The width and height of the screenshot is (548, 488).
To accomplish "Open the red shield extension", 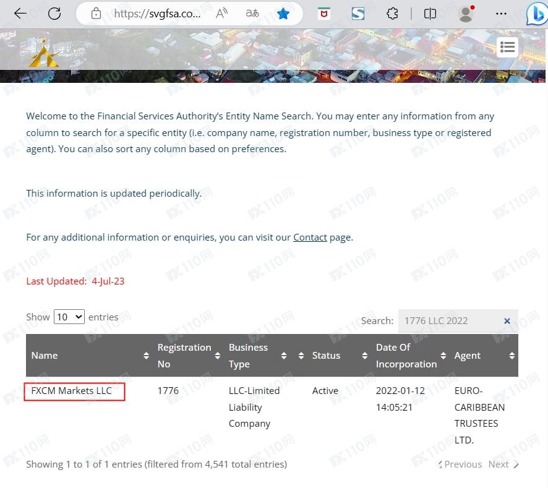I will (x=324, y=13).
